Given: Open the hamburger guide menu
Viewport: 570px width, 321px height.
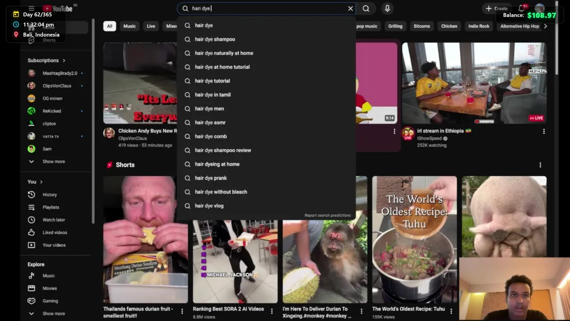Looking at the screenshot, I should 31,8.
